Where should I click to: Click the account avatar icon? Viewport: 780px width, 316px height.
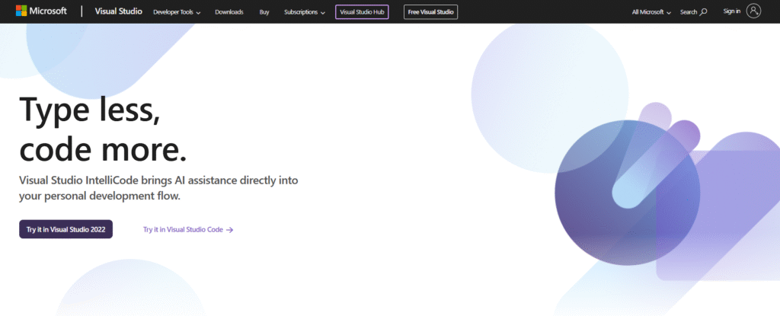click(753, 11)
